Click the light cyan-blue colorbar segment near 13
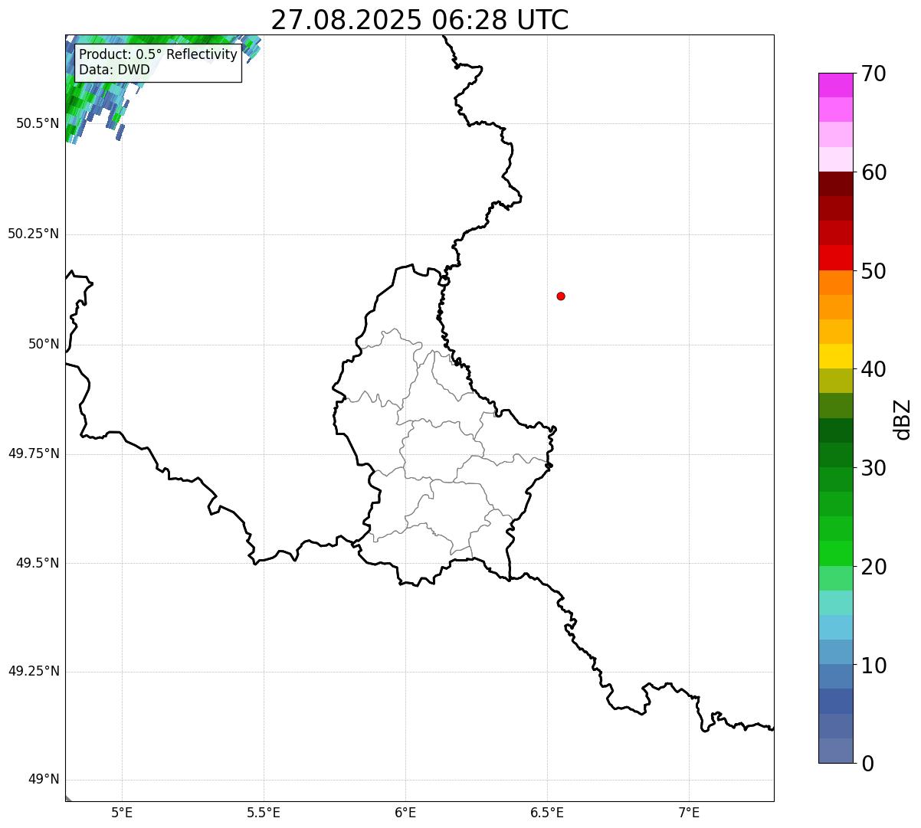Screen dimensions: 921x828 (x=835, y=627)
